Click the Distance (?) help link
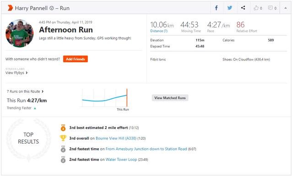 click(159, 31)
